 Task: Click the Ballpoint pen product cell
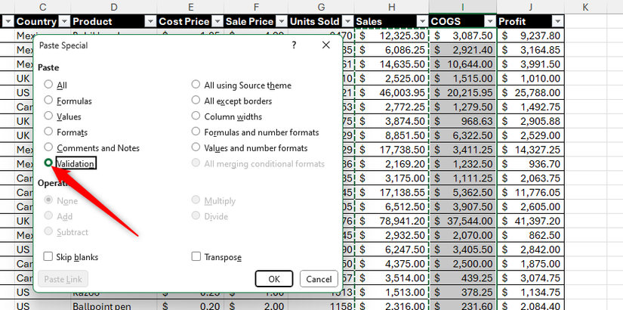[113, 306]
